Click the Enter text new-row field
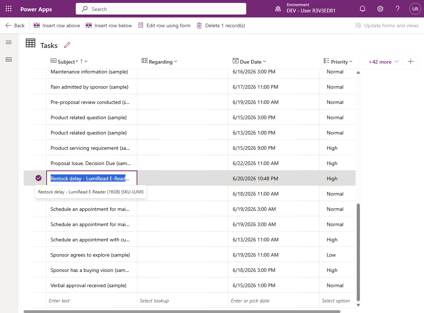This screenshot has height=313, width=424. pos(92,300)
